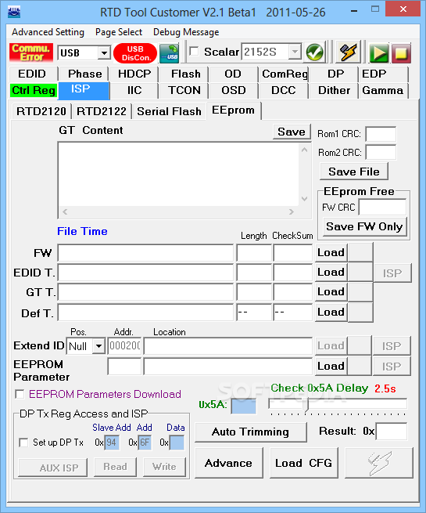Open the Advanced Setting menu
Image resolution: width=426 pixels, height=513 pixels.
48,32
